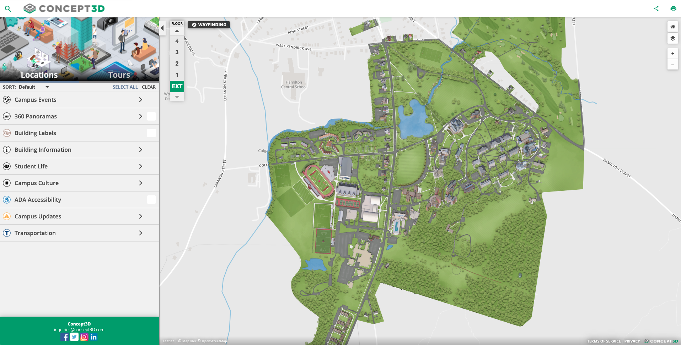
Task: Zoom out on the map
Action: click(x=672, y=65)
